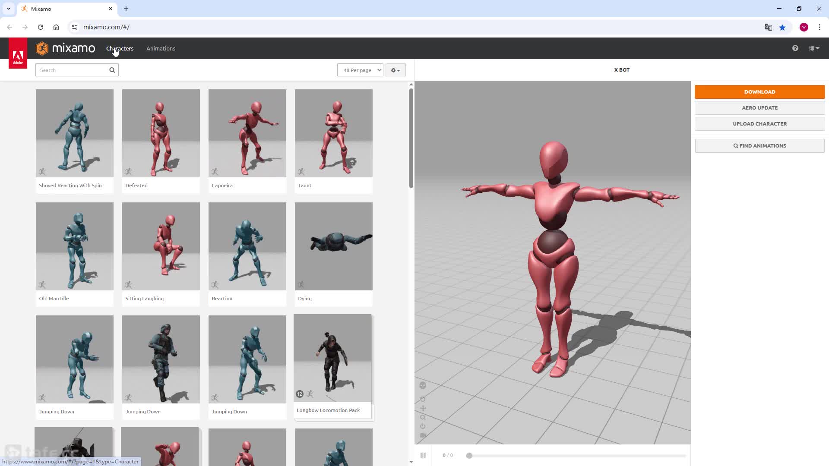
Task: Go to browser home page icon
Action: pyautogui.click(x=56, y=27)
